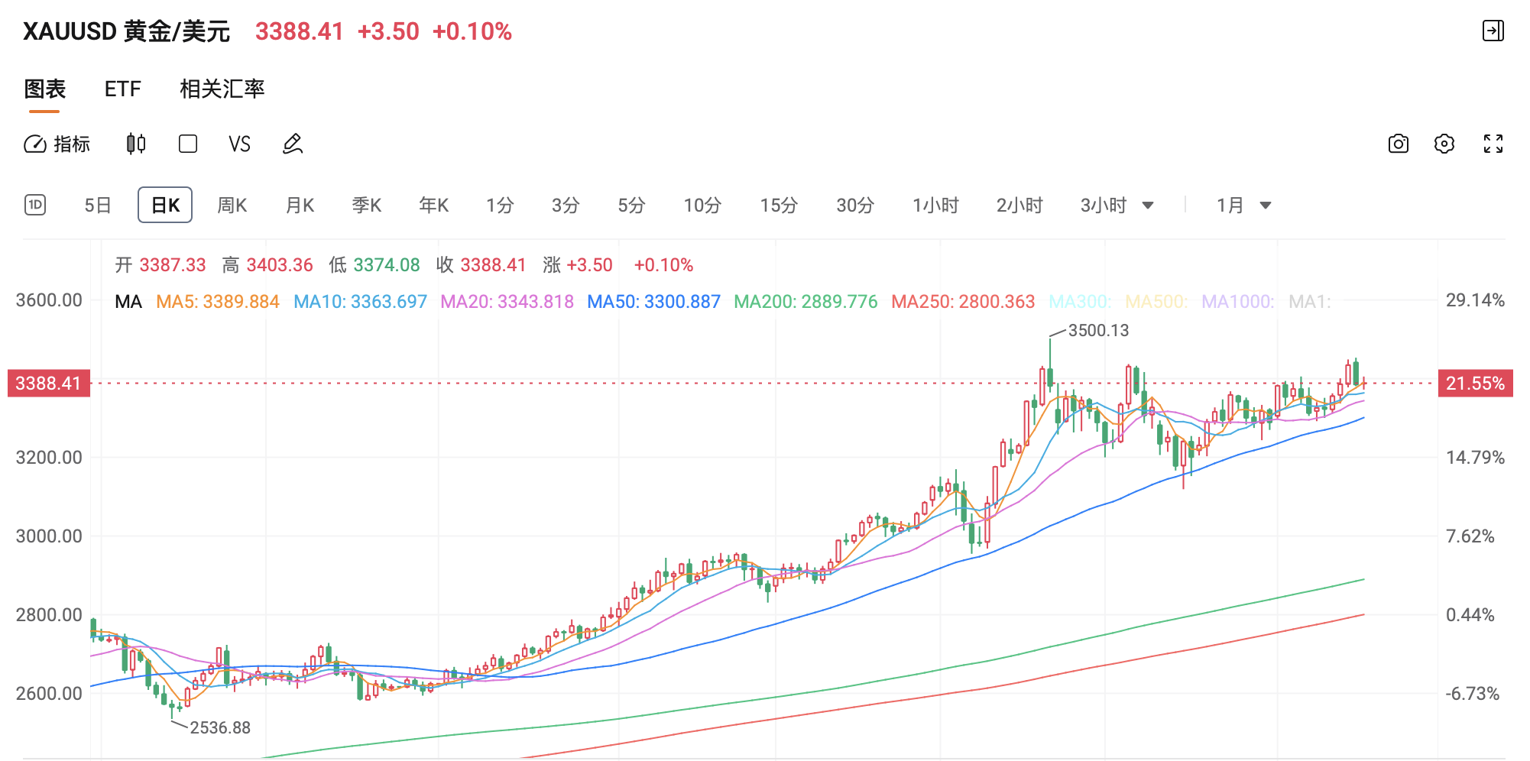Click the red 3388.41 current price tag

tap(48, 383)
